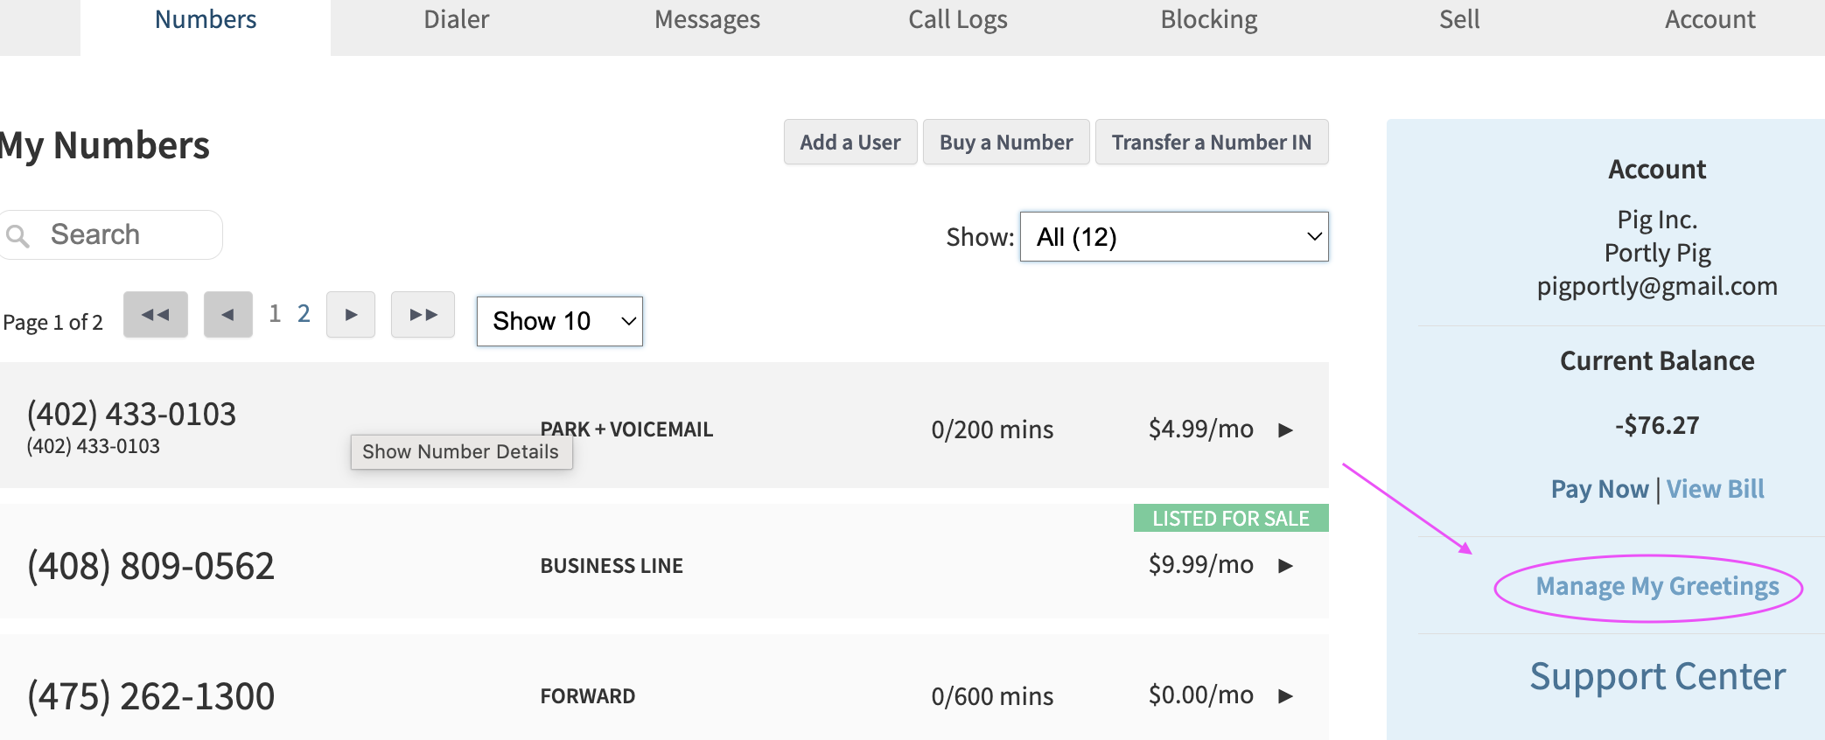
Task: Go to page 2 link
Action: (304, 313)
